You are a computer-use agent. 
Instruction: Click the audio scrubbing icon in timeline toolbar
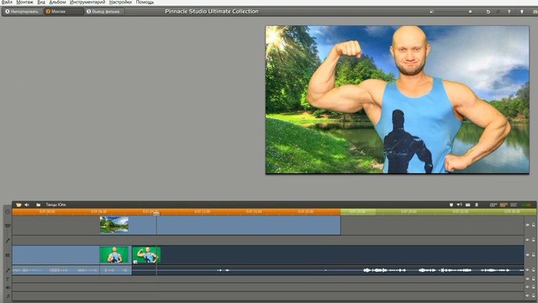[460, 205]
